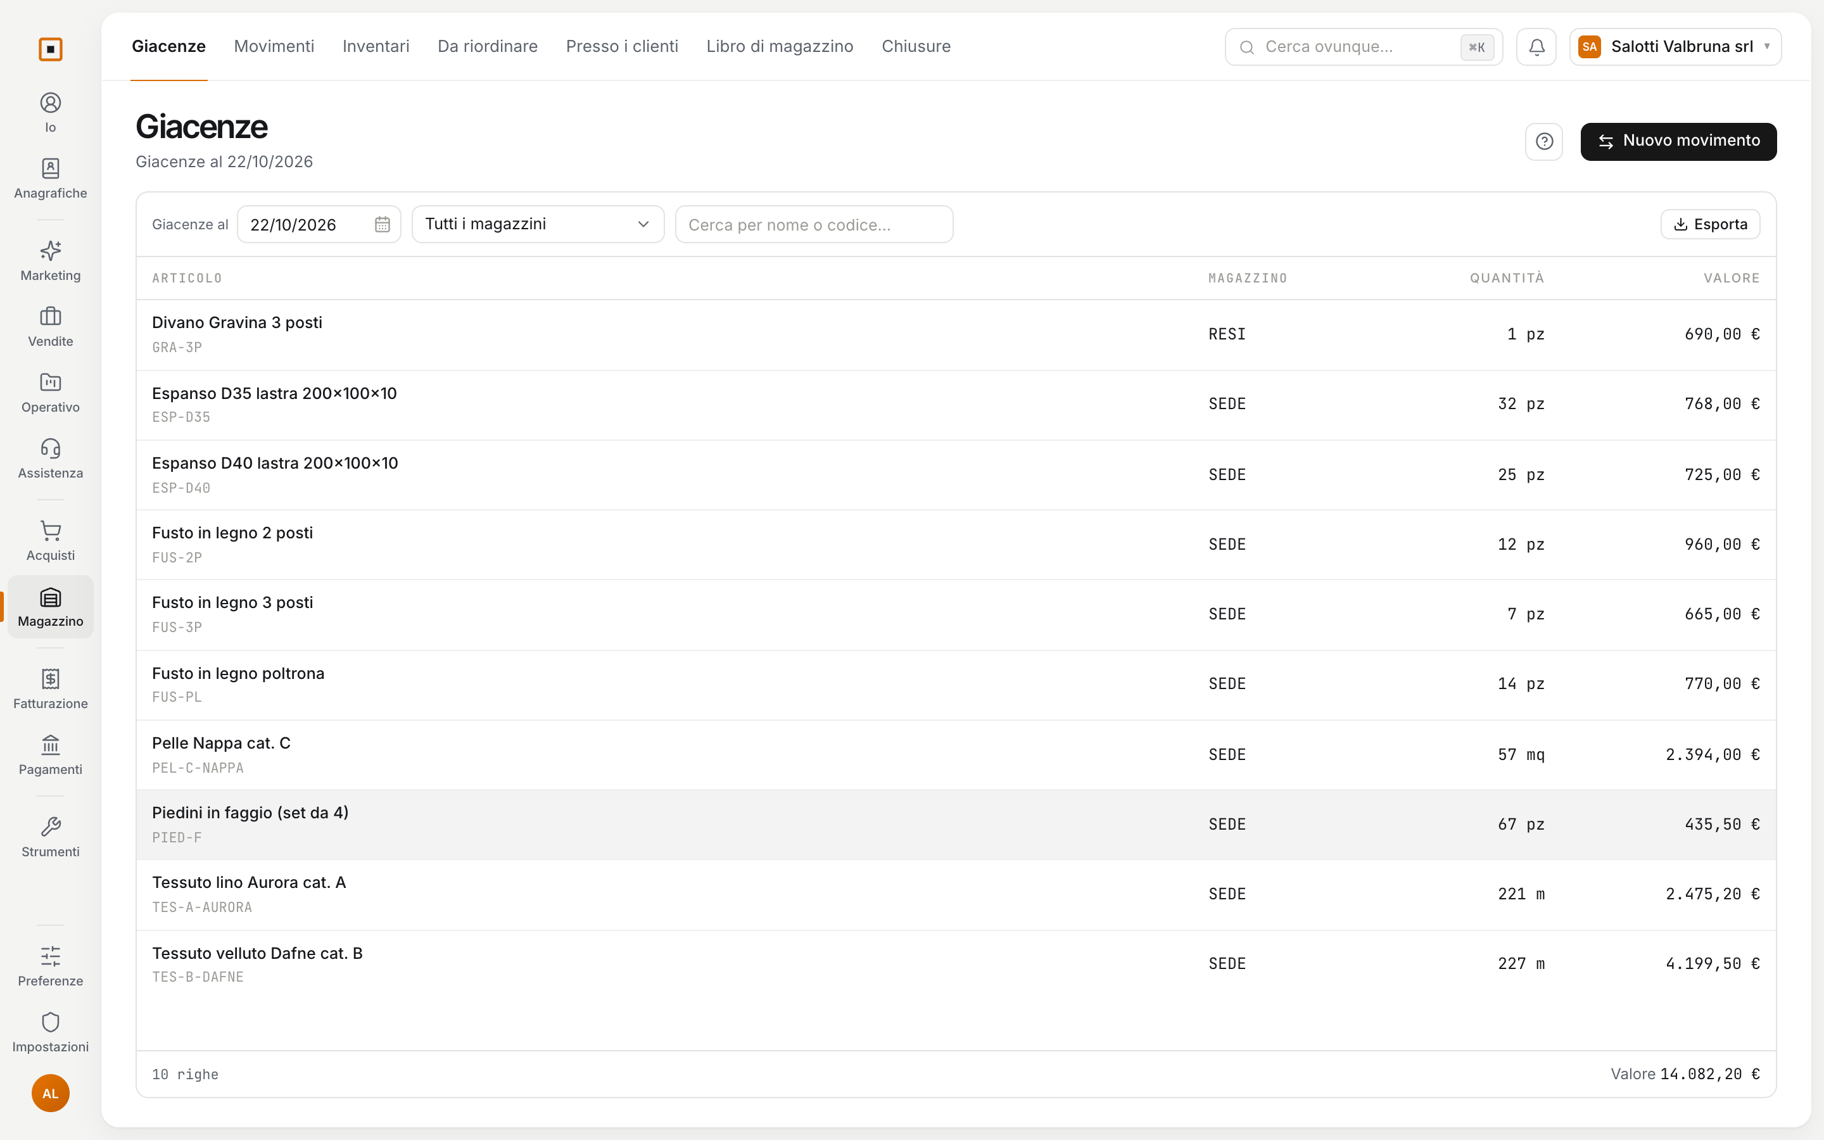The height and width of the screenshot is (1140, 1824).
Task: Click the Quantità column header
Action: [1506, 278]
